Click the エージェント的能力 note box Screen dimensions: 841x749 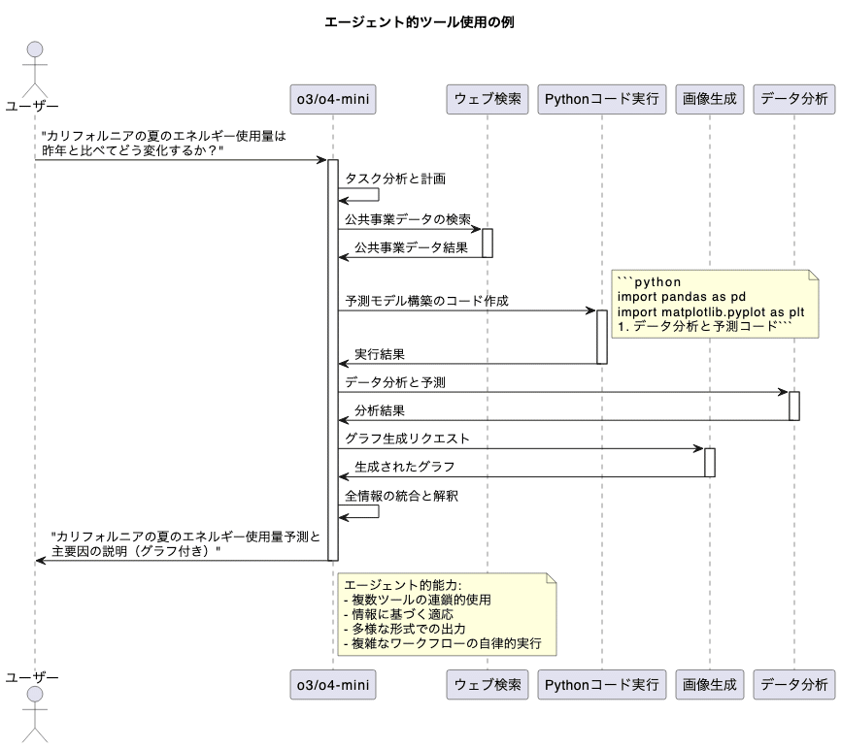point(447,614)
